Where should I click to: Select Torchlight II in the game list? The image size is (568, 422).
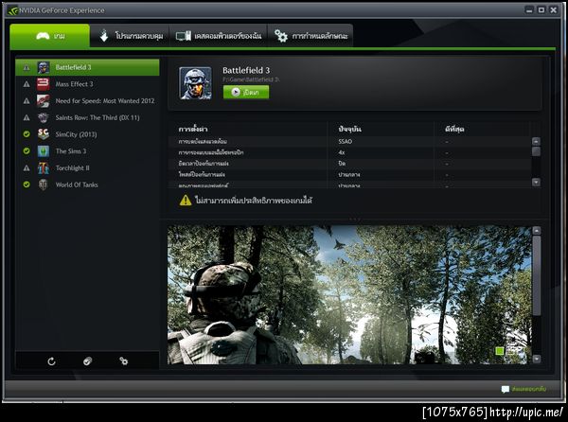tap(87, 167)
